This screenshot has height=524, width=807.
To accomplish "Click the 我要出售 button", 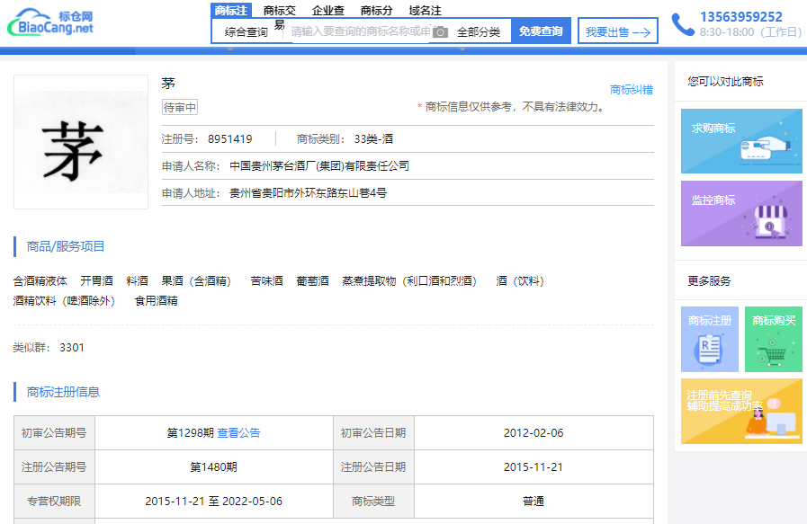I will [x=617, y=31].
